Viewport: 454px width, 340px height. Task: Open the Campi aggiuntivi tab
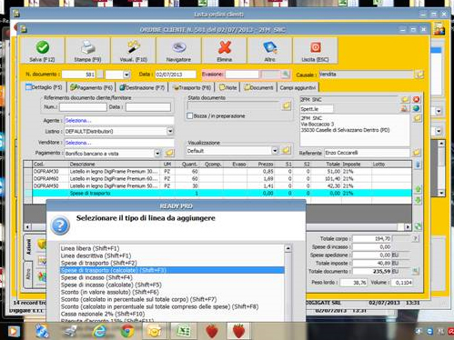298,87
